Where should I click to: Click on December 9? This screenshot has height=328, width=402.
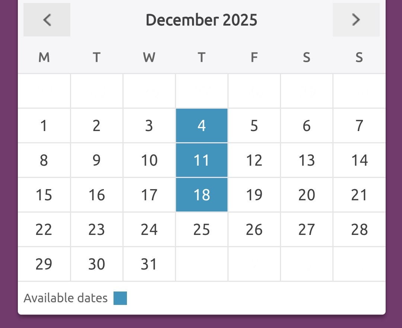tap(96, 160)
